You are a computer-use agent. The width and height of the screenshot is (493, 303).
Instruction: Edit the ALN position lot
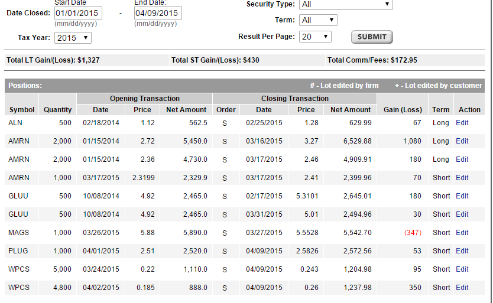(x=462, y=123)
